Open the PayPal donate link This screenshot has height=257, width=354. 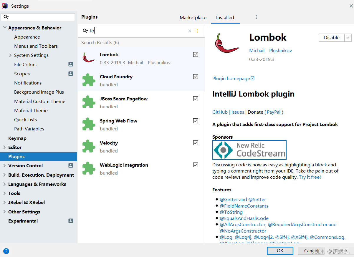274,112
